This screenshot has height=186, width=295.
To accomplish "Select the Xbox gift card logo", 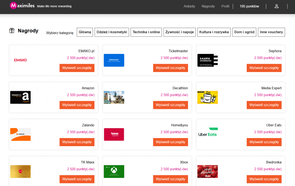I will click(114, 171).
